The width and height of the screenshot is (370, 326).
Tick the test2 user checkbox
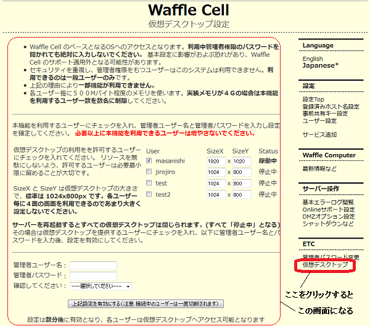coord(149,194)
